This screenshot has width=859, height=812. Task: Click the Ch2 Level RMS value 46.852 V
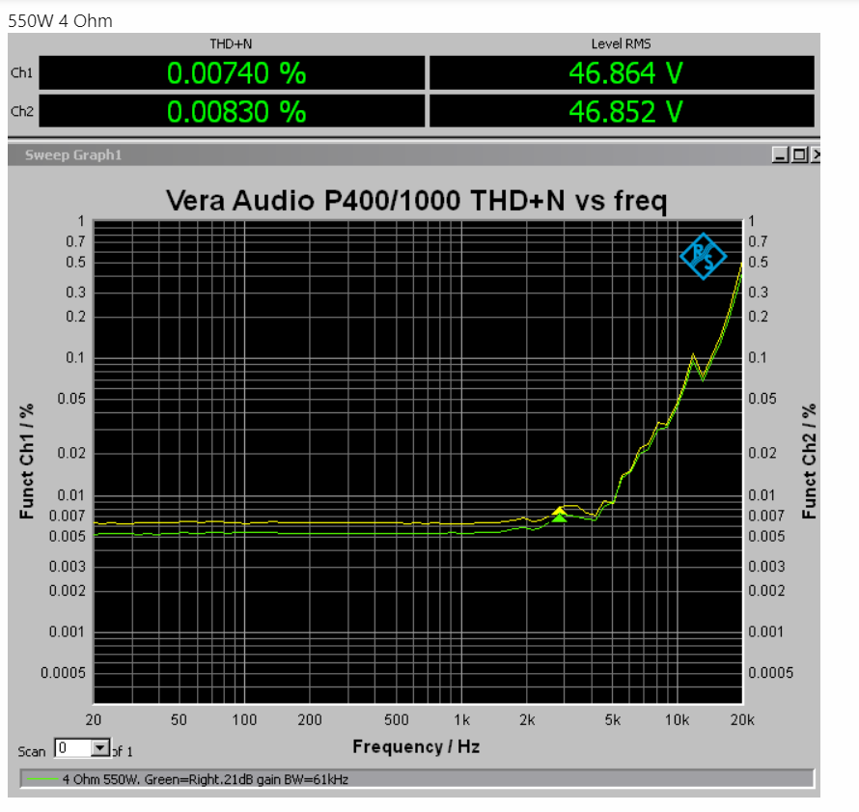click(x=625, y=111)
